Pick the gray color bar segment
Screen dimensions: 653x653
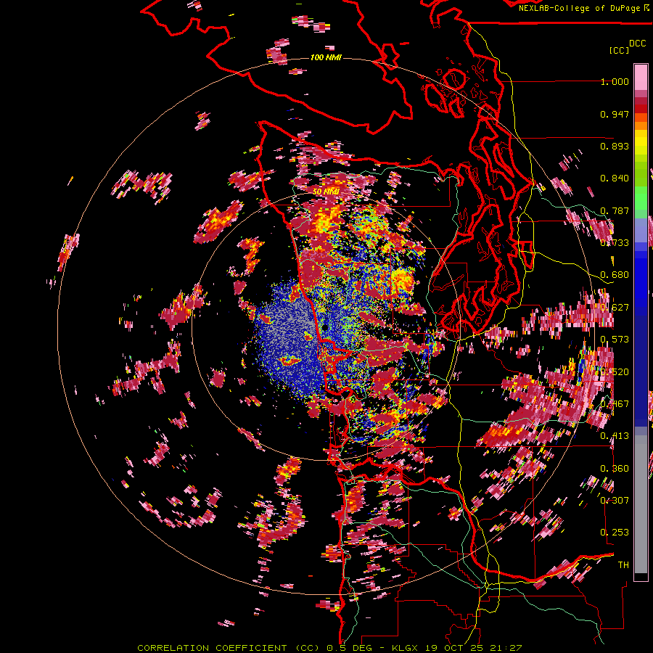[x=641, y=504]
